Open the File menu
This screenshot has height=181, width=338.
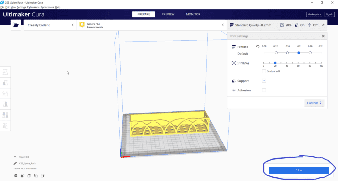2,7
